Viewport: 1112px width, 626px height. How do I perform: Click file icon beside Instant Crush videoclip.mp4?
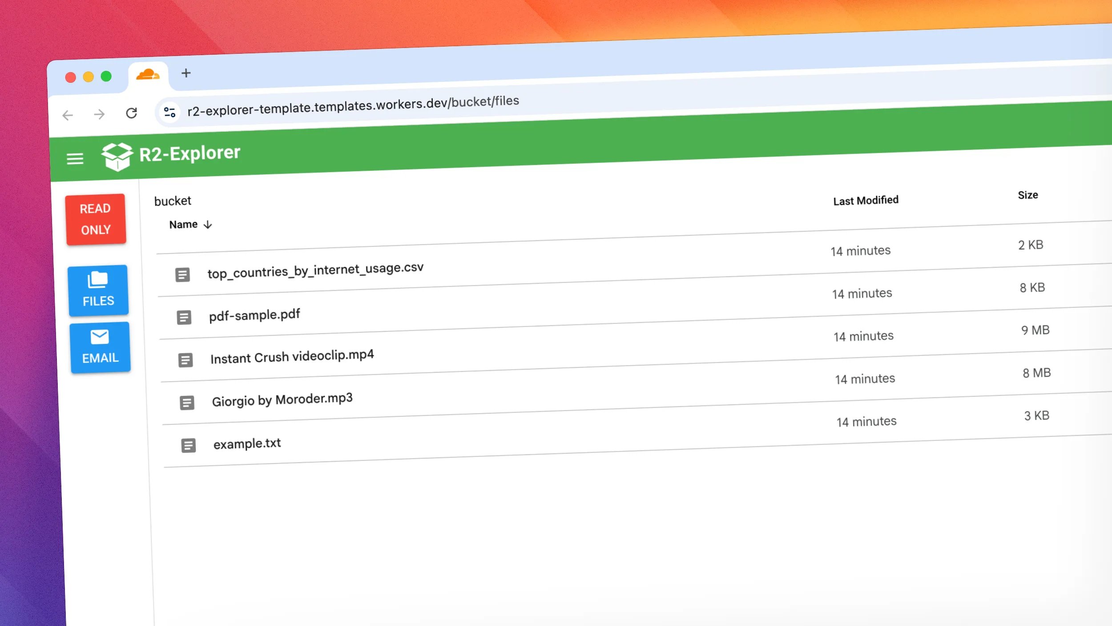185,360
